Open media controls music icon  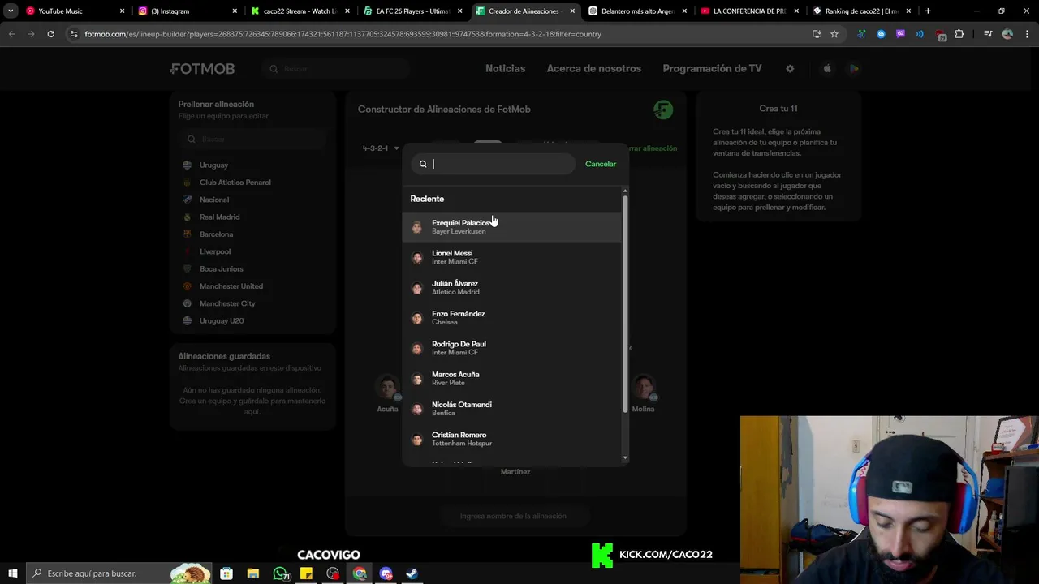(988, 34)
